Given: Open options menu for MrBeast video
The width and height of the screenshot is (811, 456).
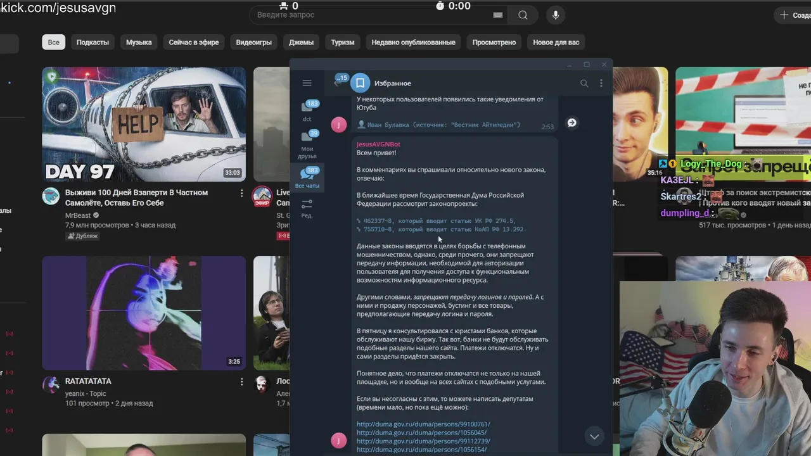Looking at the screenshot, I should coord(241,193).
